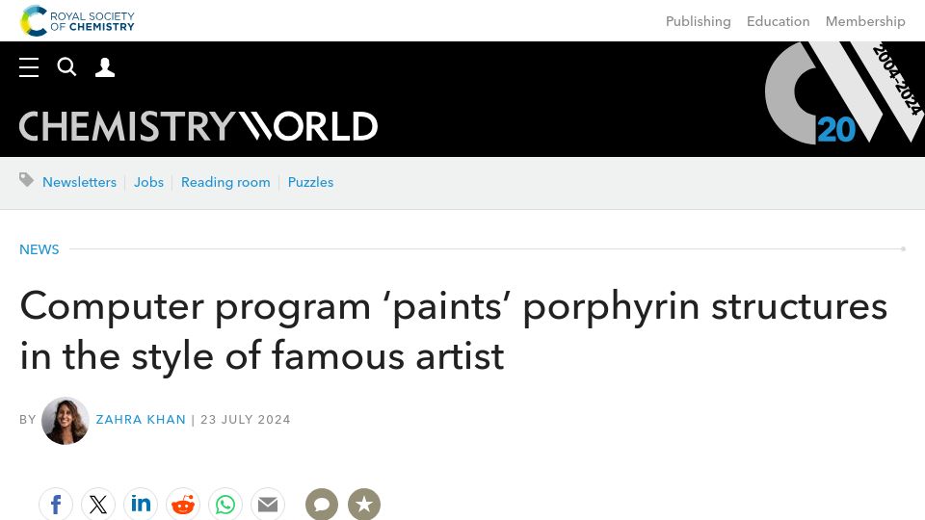Open the Puzzles link
Screen dimensions: 925x520
pyautogui.click(x=310, y=182)
